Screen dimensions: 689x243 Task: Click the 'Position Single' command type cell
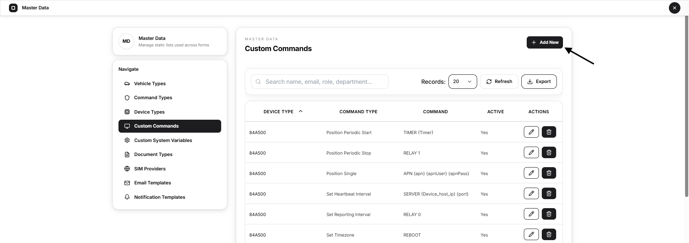341,174
